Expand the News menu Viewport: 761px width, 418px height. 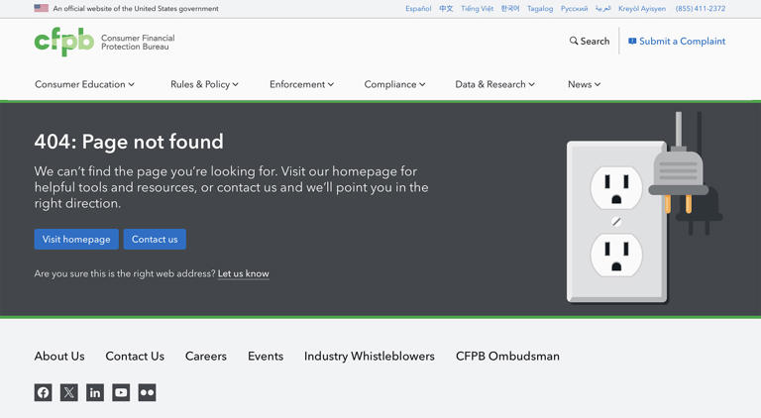[584, 84]
